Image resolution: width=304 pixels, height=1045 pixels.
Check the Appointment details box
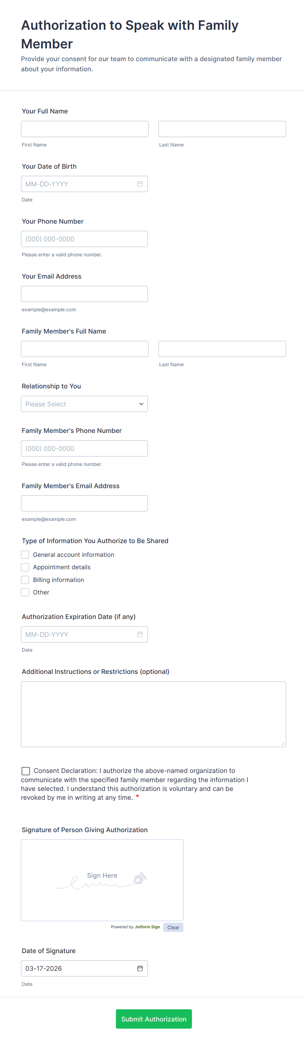click(x=25, y=567)
